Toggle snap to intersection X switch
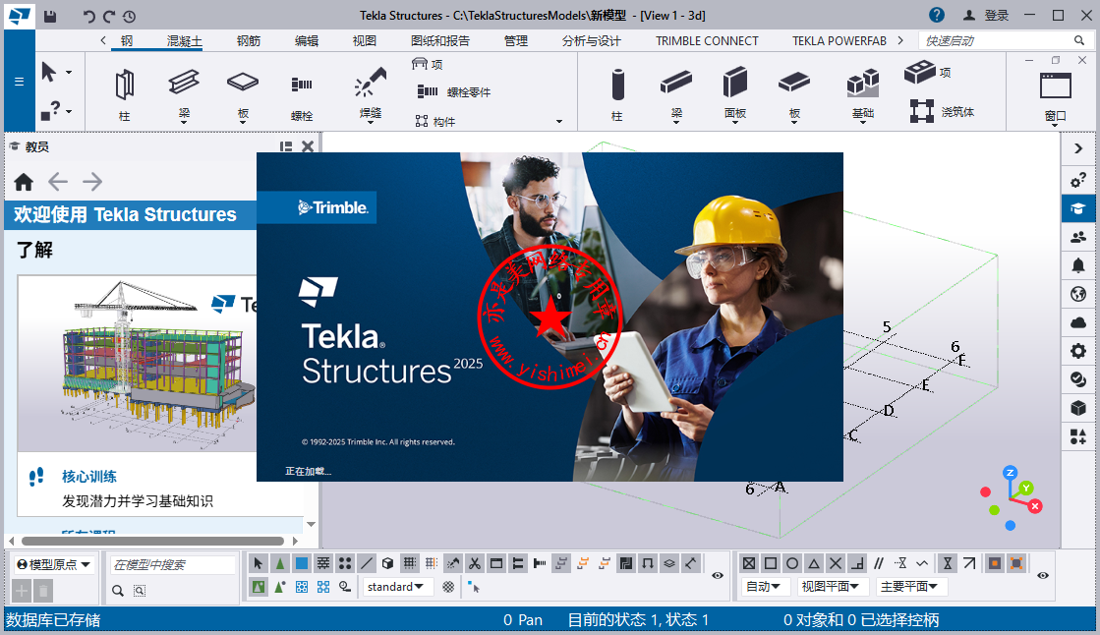Image resolution: width=1100 pixels, height=635 pixels. coord(835,563)
